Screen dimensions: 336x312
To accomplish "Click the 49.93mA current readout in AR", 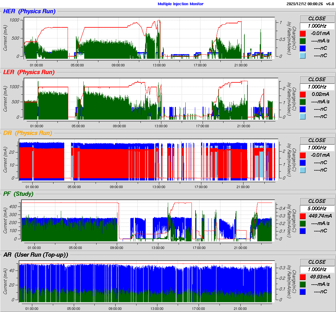I will (320, 277).
